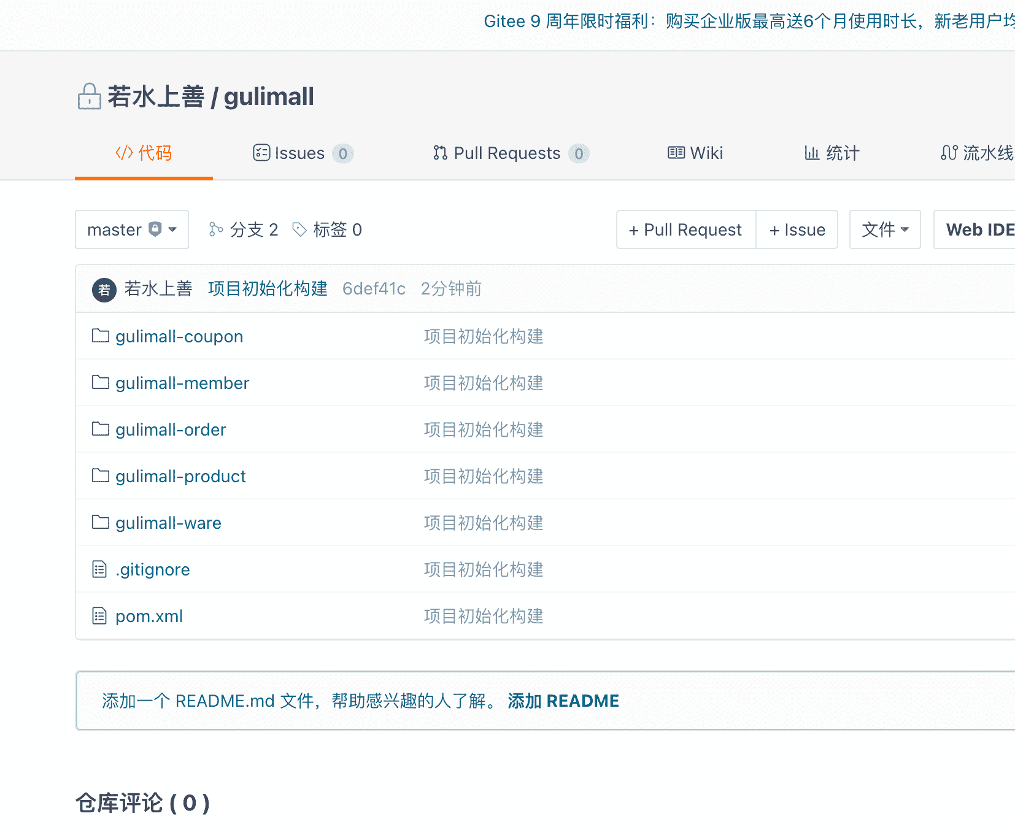Open the Web IDE button

click(974, 229)
